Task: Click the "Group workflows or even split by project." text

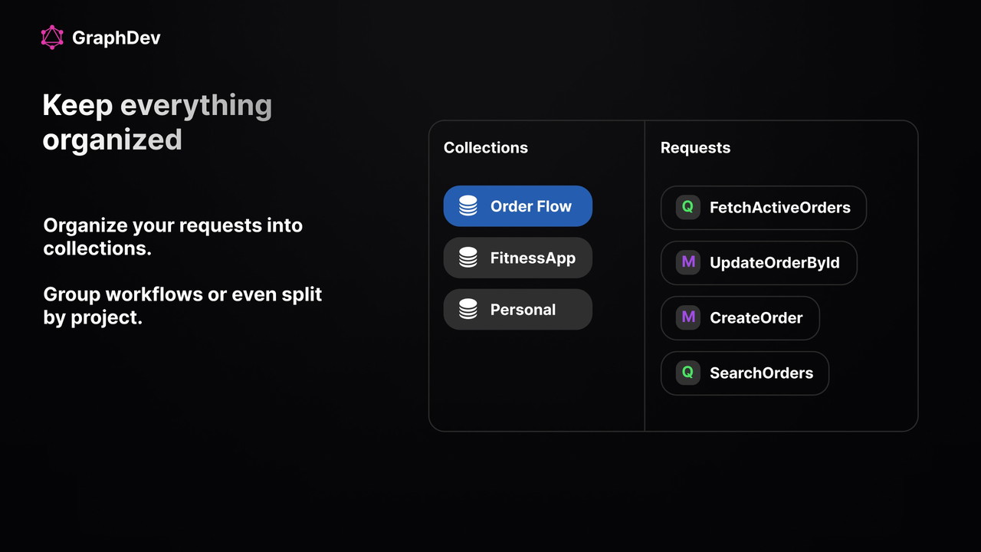Action: [x=182, y=305]
